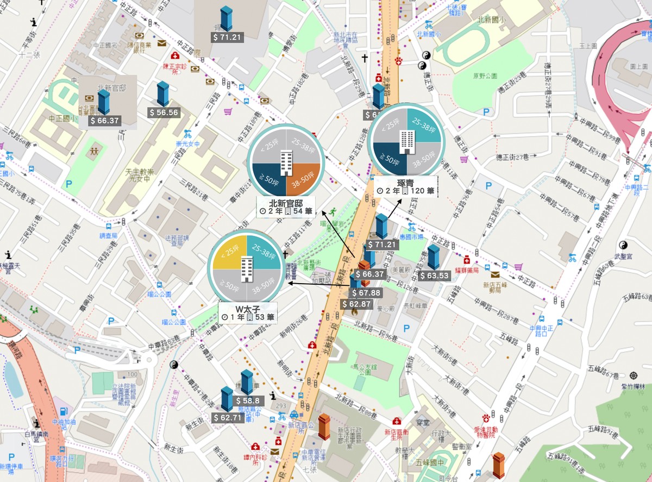Select the orange building marker near 新店行政 building
652x482 pixels.
pyautogui.click(x=324, y=427)
